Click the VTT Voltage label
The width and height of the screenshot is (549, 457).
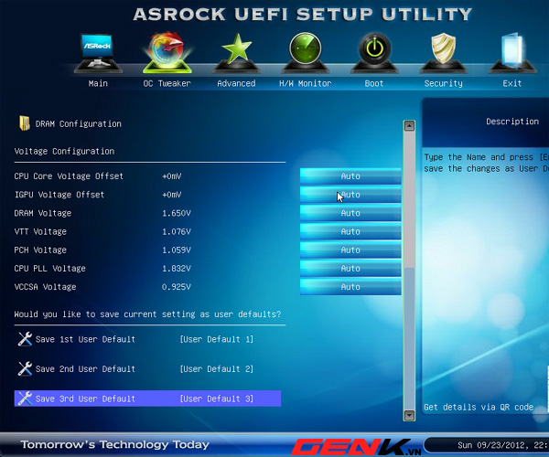click(x=40, y=231)
